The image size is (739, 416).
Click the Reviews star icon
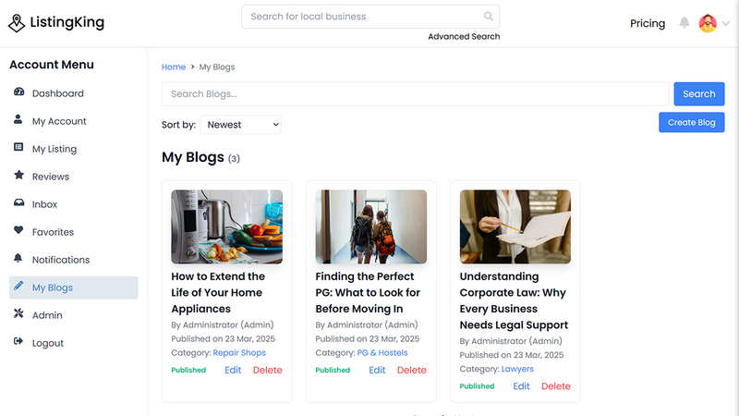pyautogui.click(x=18, y=175)
